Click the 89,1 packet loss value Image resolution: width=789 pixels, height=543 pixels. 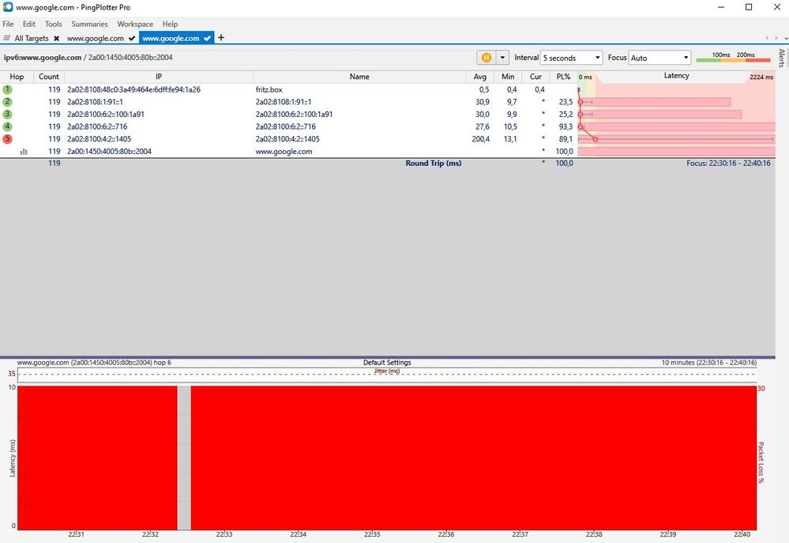tap(565, 139)
